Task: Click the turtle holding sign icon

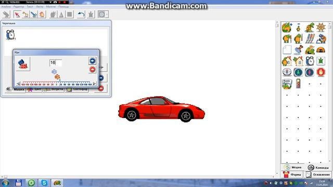Action: [287, 84]
